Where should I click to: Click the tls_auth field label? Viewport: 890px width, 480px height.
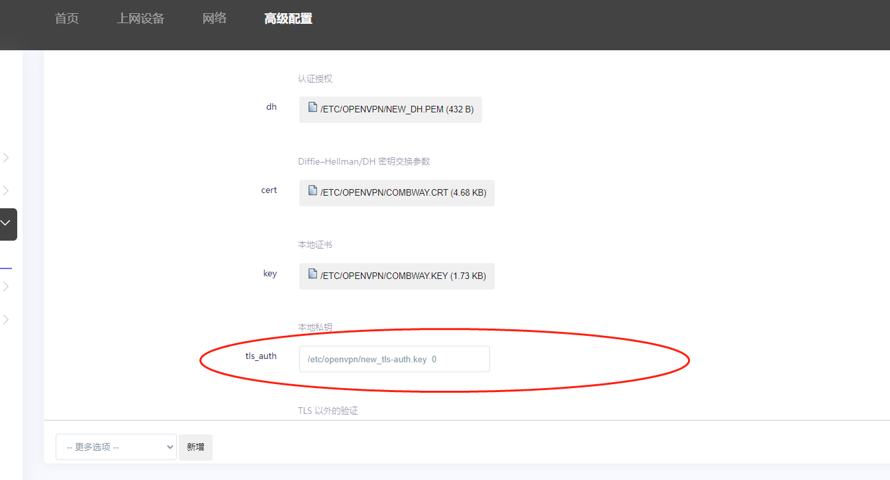(x=261, y=356)
